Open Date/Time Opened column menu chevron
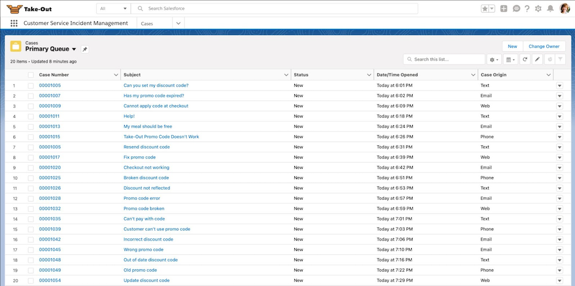The image size is (575, 286). coord(473,75)
